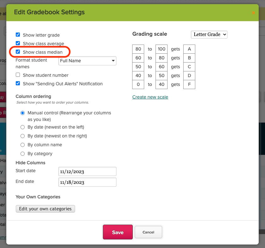Screen dimensions: 265x248
Task: Cancel the gradebook settings changes
Action: [x=148, y=232]
